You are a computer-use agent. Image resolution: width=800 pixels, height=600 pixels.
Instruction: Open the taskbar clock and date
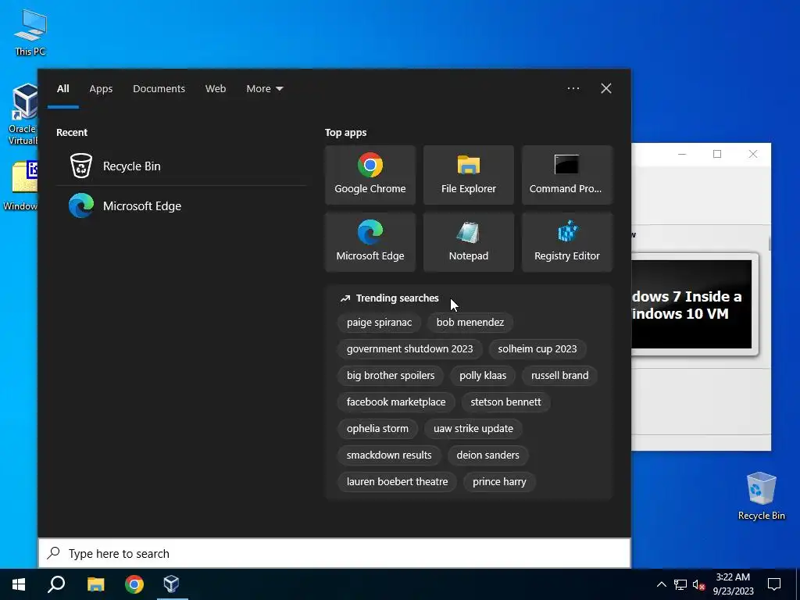(x=733, y=584)
